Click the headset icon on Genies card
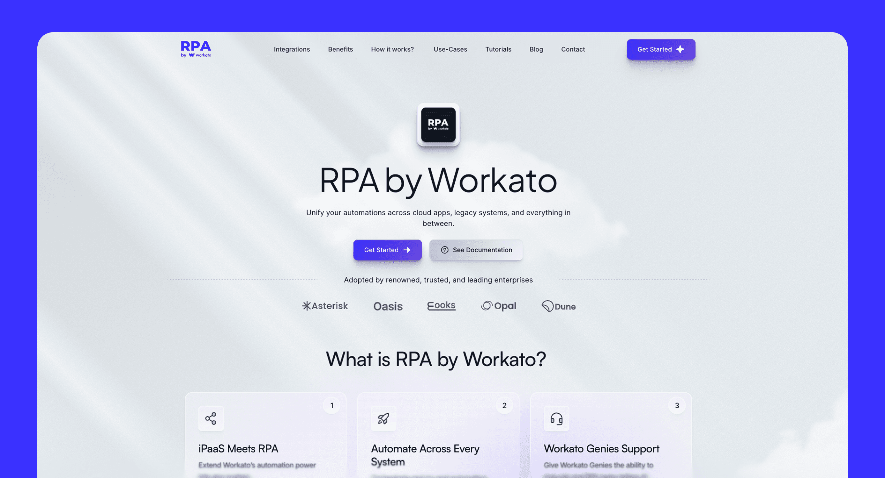Screen dimensions: 885x478 click(556, 418)
